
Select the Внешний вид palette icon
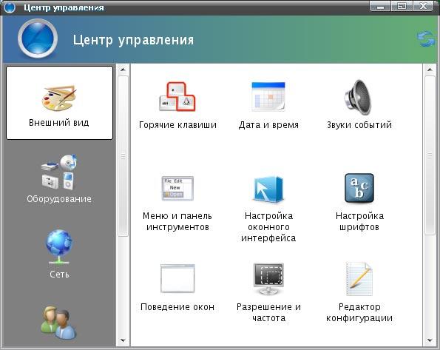coord(59,98)
